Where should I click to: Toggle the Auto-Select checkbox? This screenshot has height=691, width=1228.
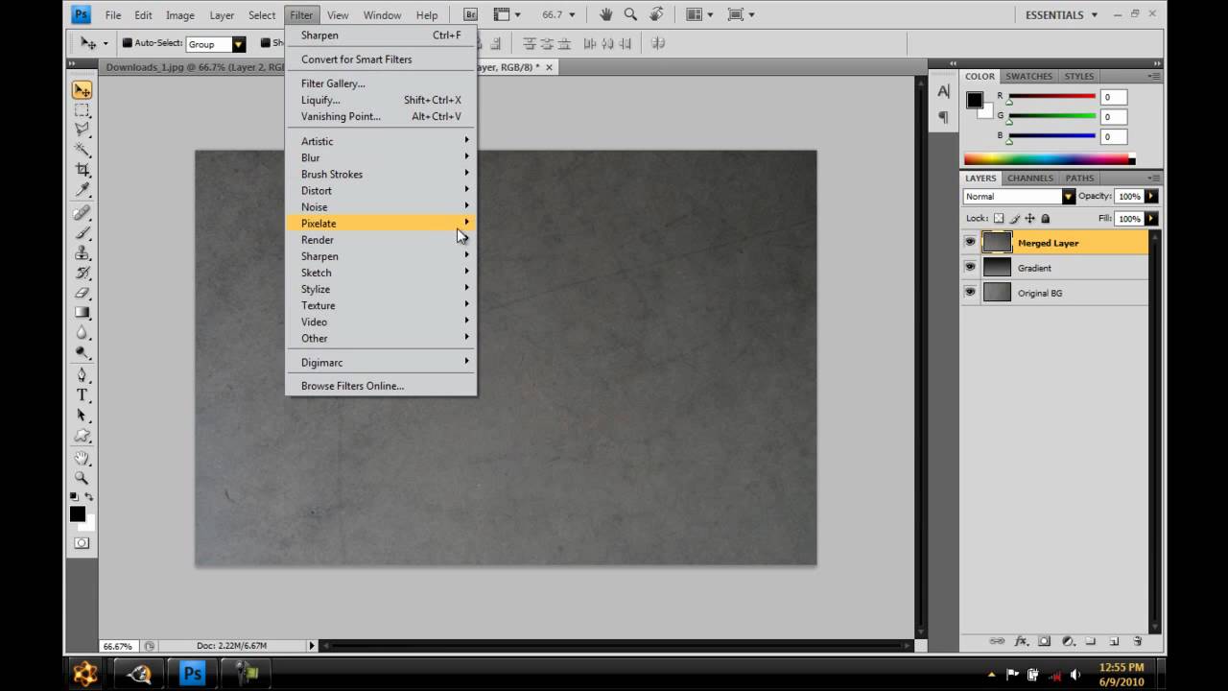tap(127, 43)
